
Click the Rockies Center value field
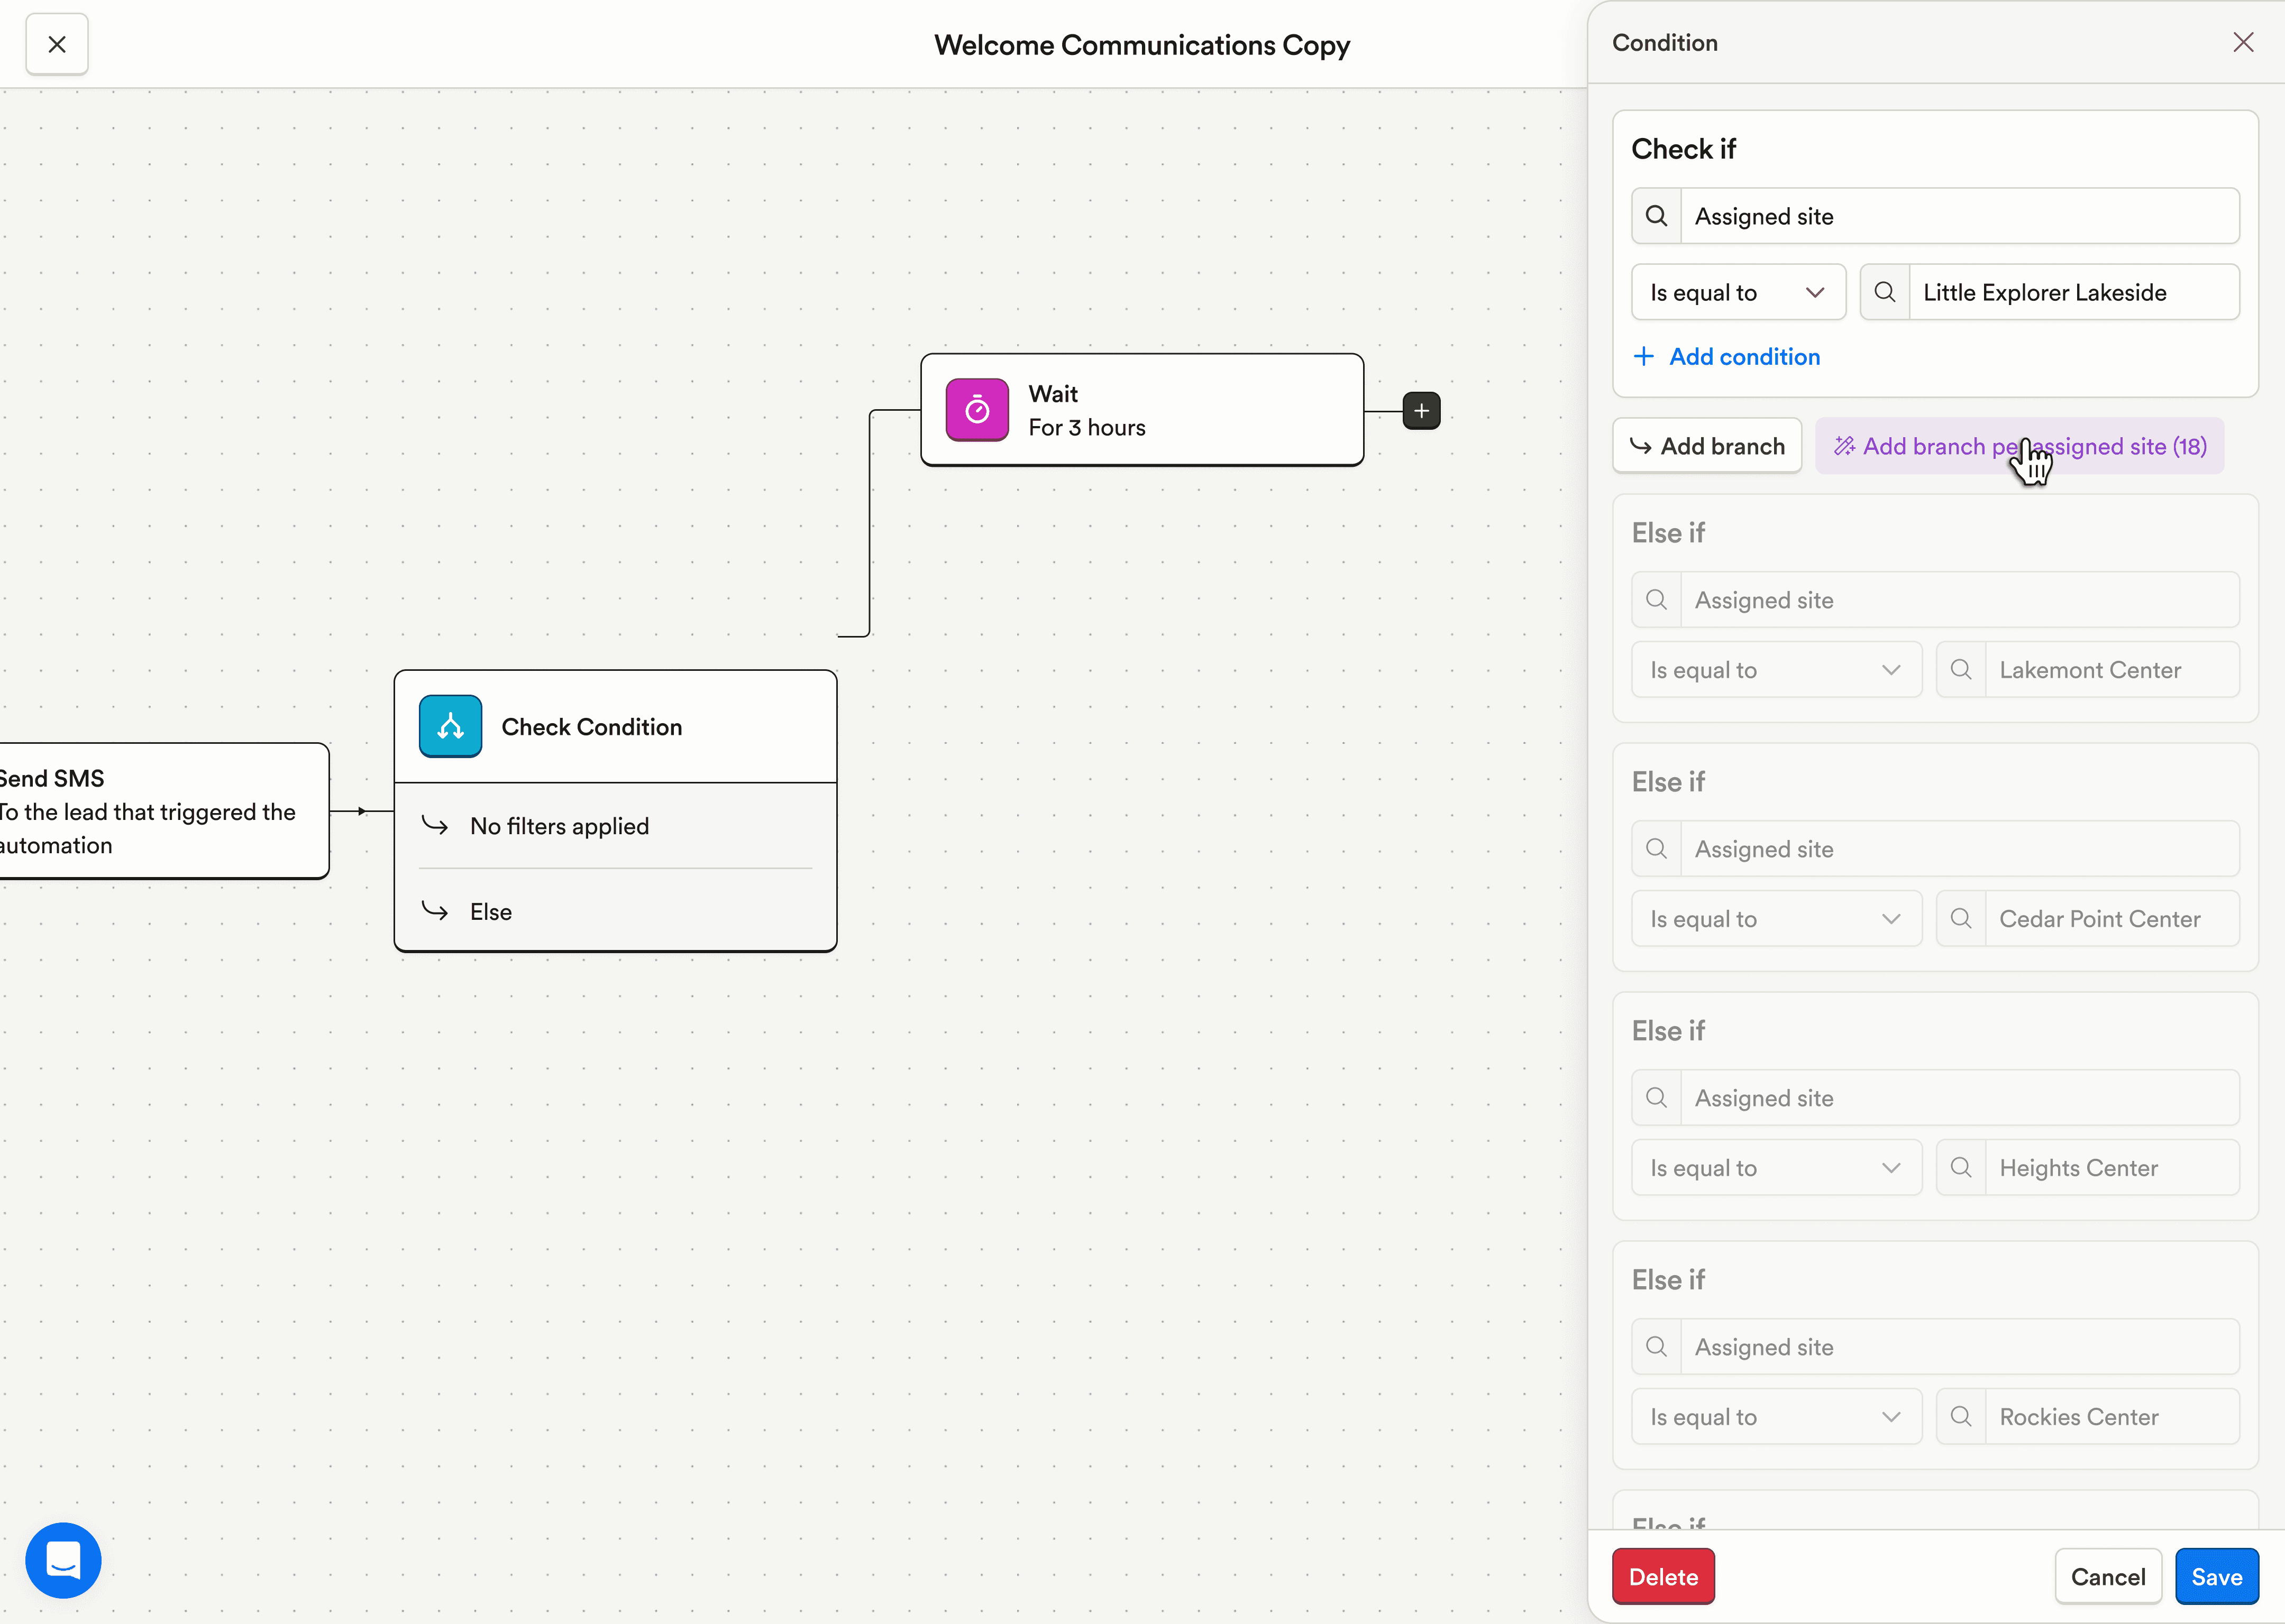coord(2088,1417)
